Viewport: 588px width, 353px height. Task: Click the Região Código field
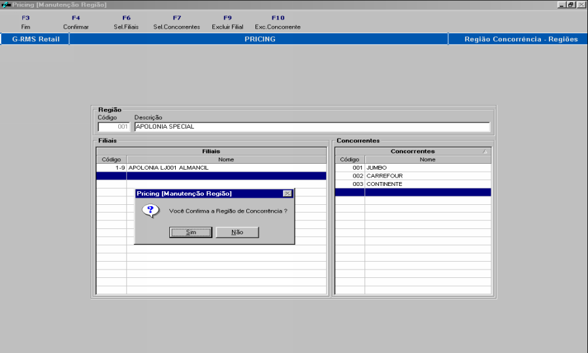[114, 127]
